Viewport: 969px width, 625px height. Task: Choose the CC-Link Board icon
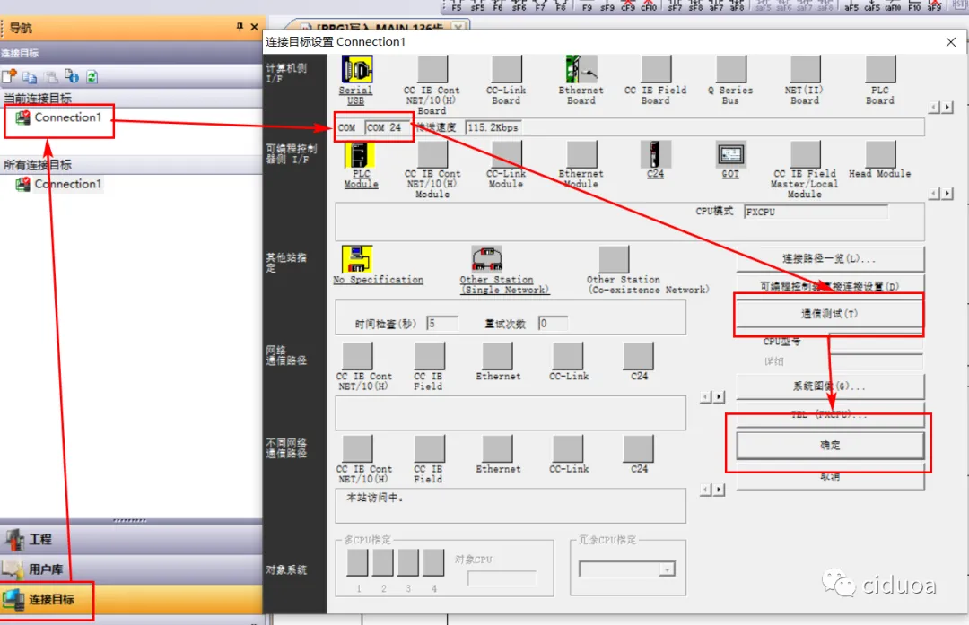coord(507,70)
